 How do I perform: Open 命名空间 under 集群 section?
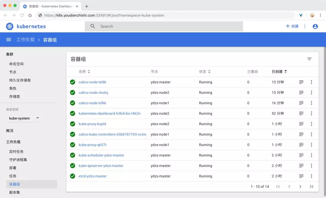pyautogui.click(x=16, y=64)
